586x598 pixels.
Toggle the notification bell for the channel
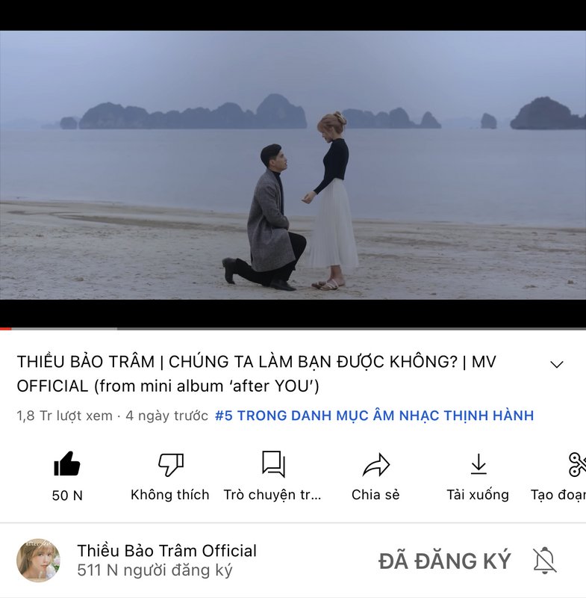(x=544, y=560)
